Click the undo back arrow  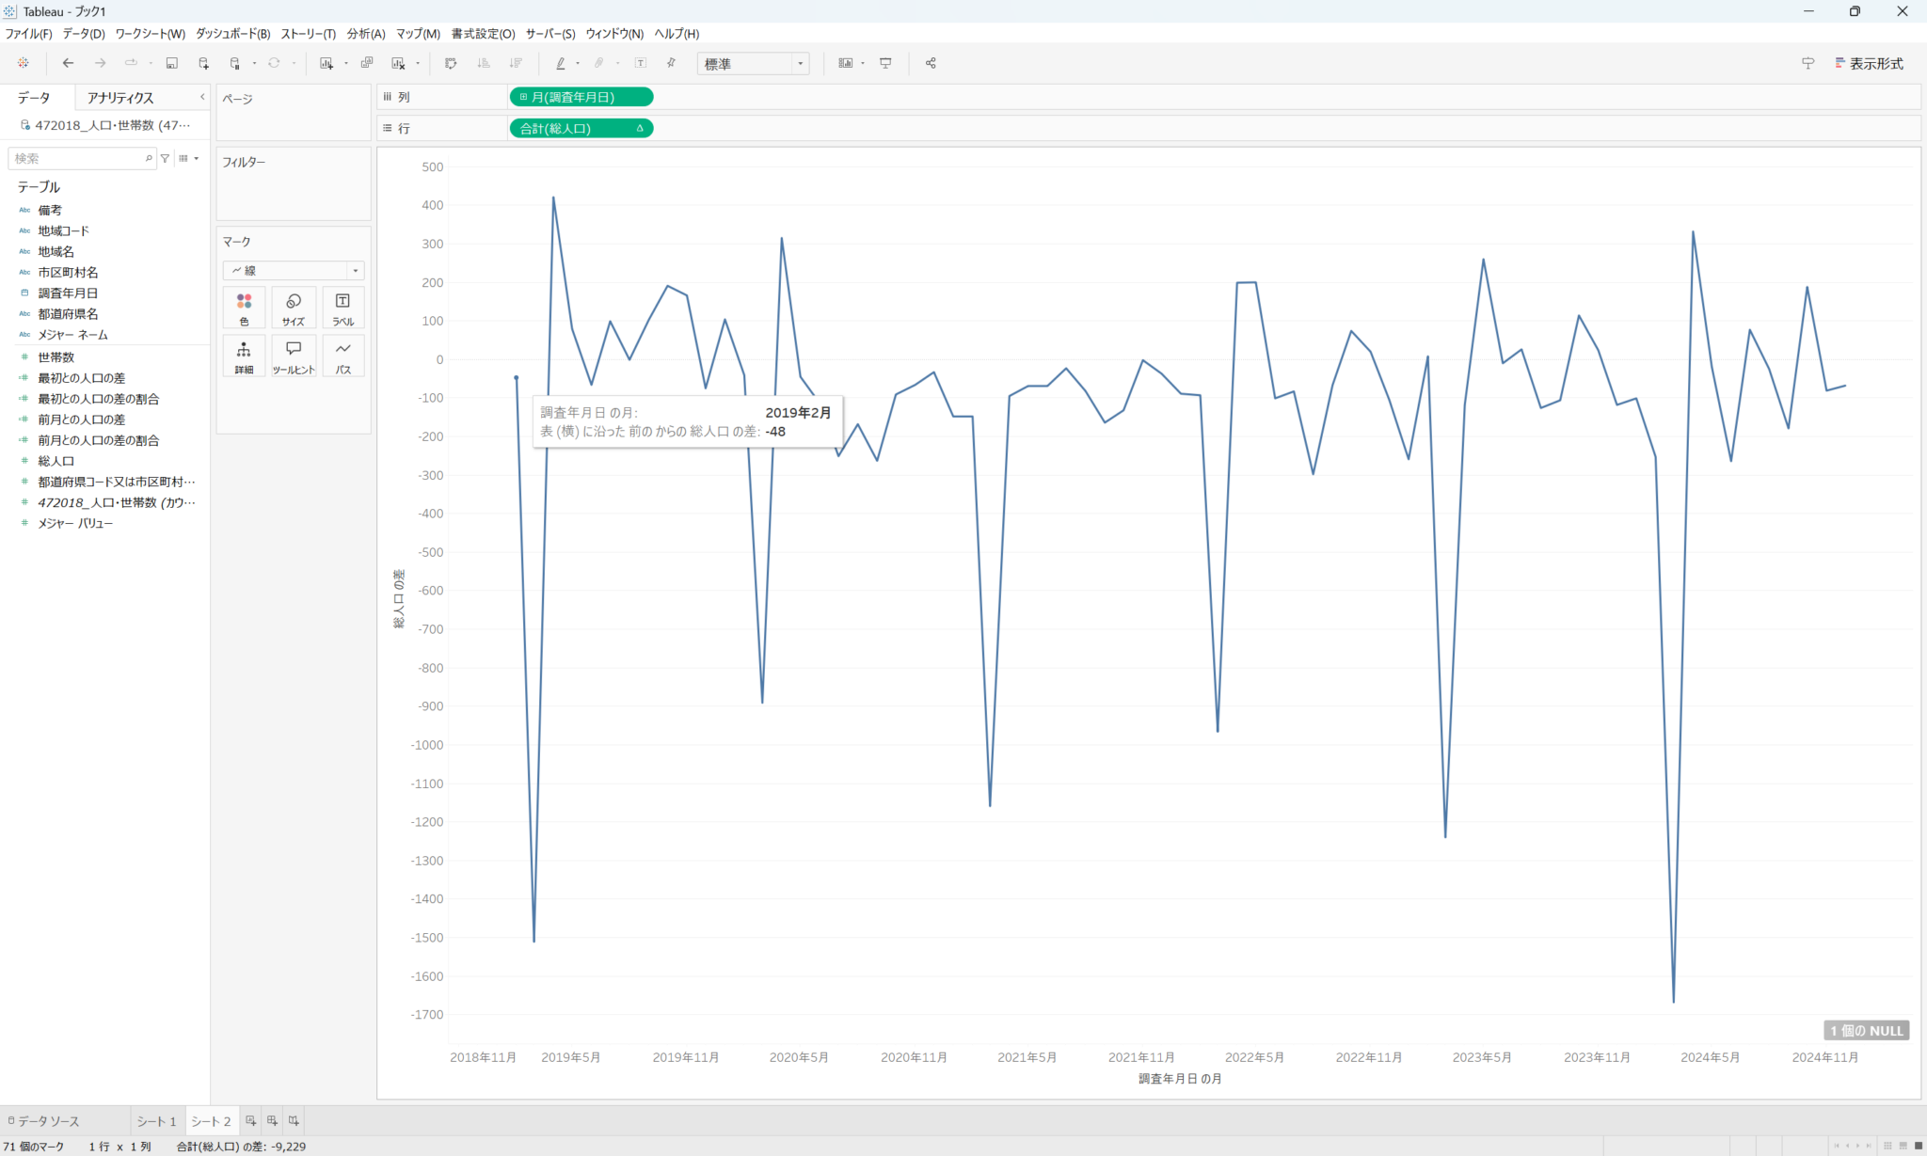[68, 63]
